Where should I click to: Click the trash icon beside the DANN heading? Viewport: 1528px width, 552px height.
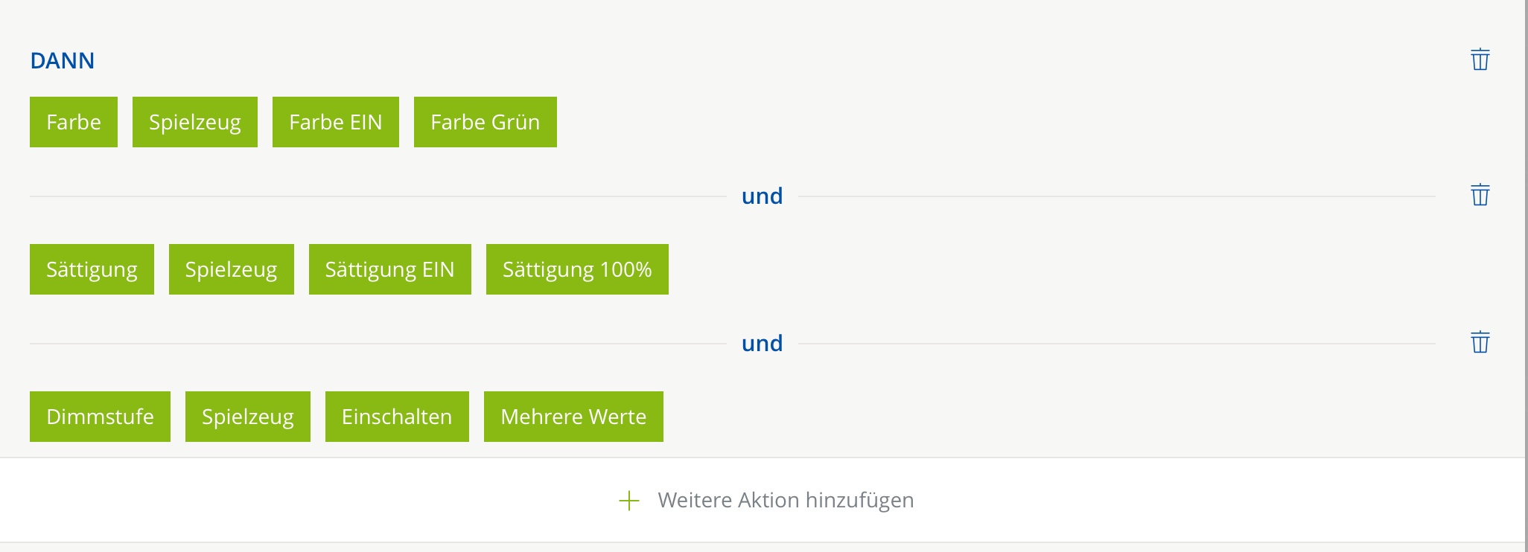coord(1480,60)
